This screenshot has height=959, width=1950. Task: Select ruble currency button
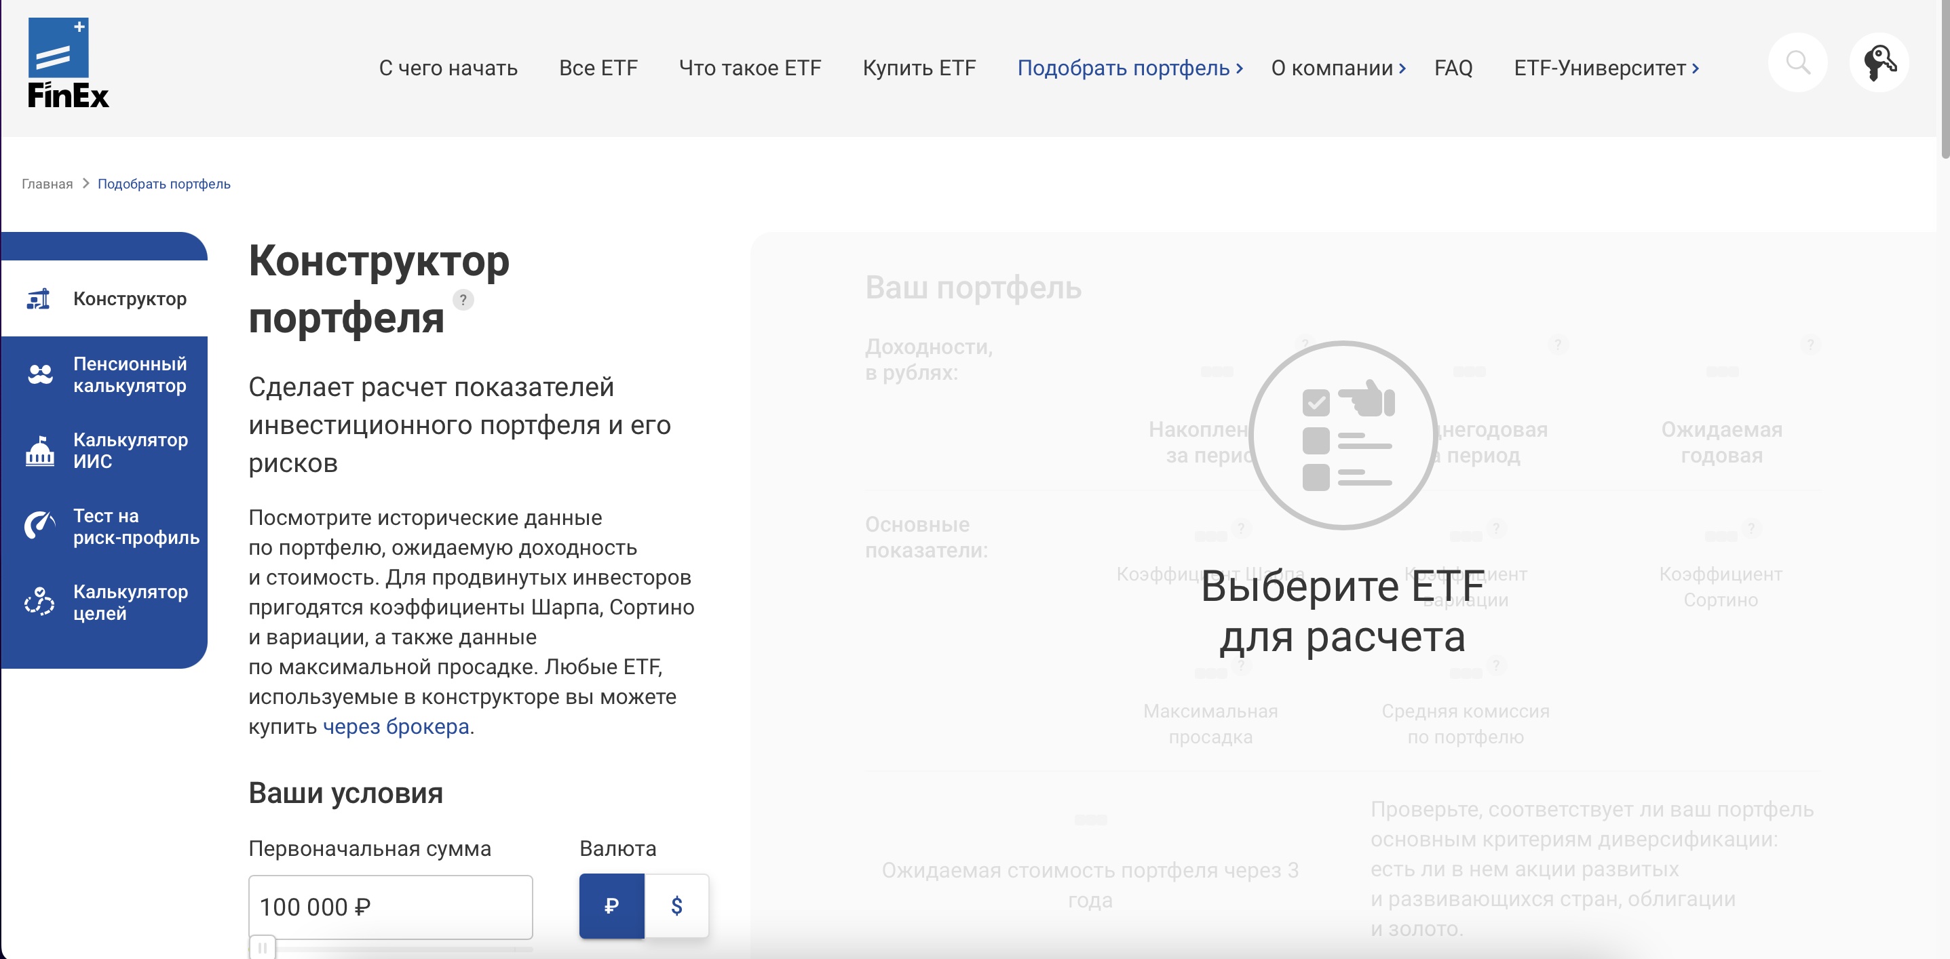coord(611,906)
